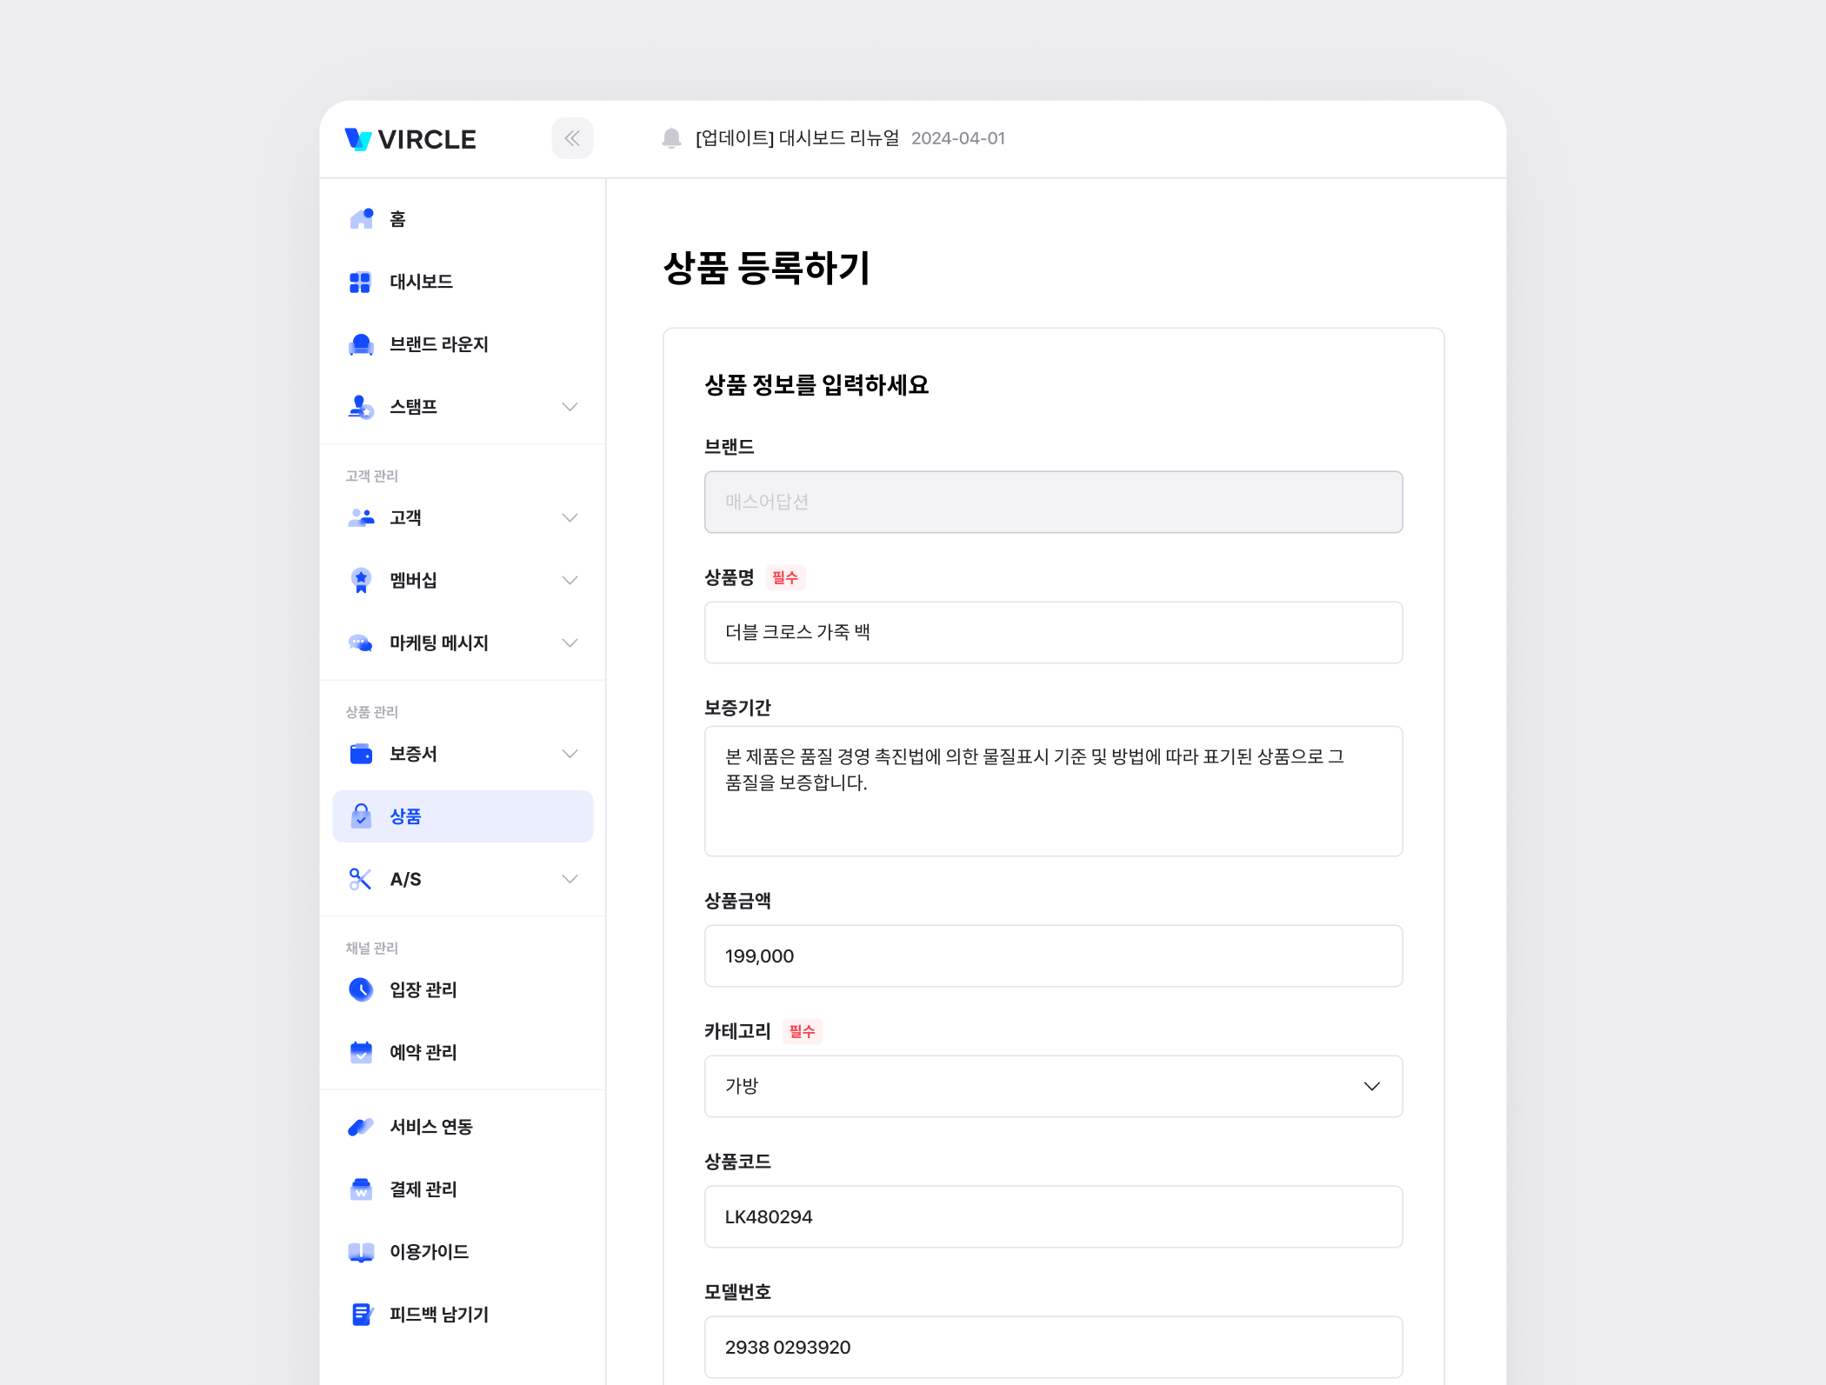Click the VIRCLE logo
This screenshot has width=1826, height=1385.
pos(410,139)
